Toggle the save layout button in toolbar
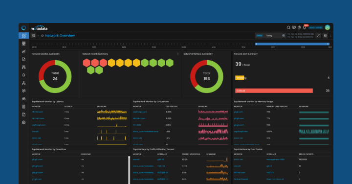This screenshot has height=184, width=352. click(x=325, y=36)
